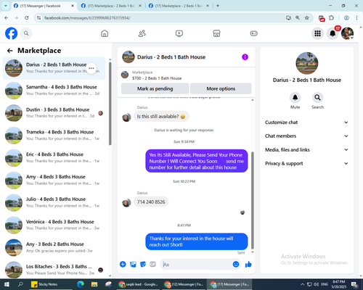Open the $700 - 2 Beds 1 Bath listing link

(157, 78)
